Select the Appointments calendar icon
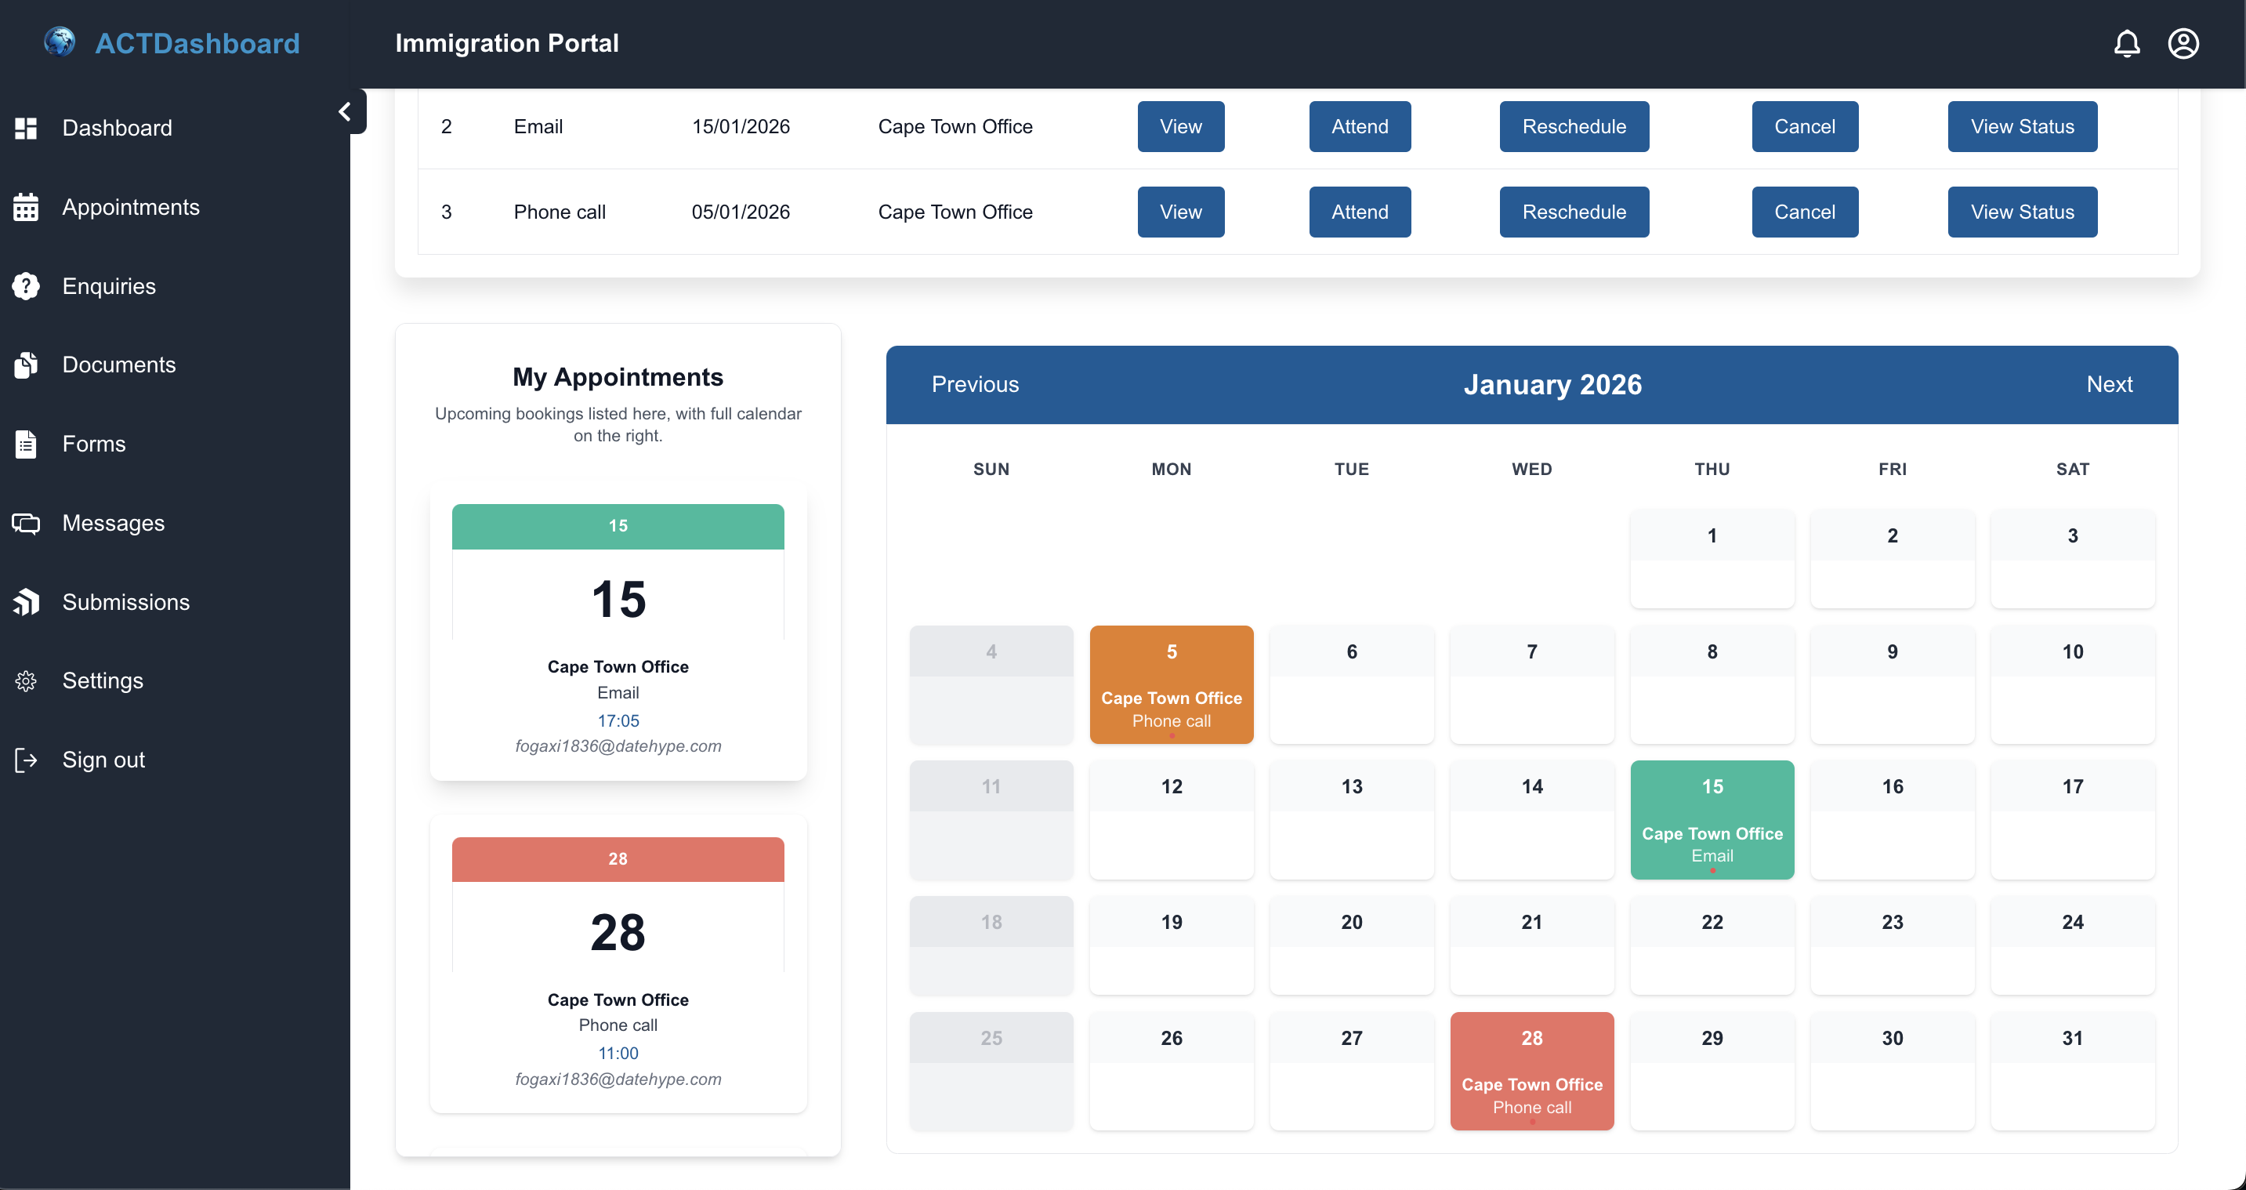This screenshot has width=2246, height=1190. 26,207
